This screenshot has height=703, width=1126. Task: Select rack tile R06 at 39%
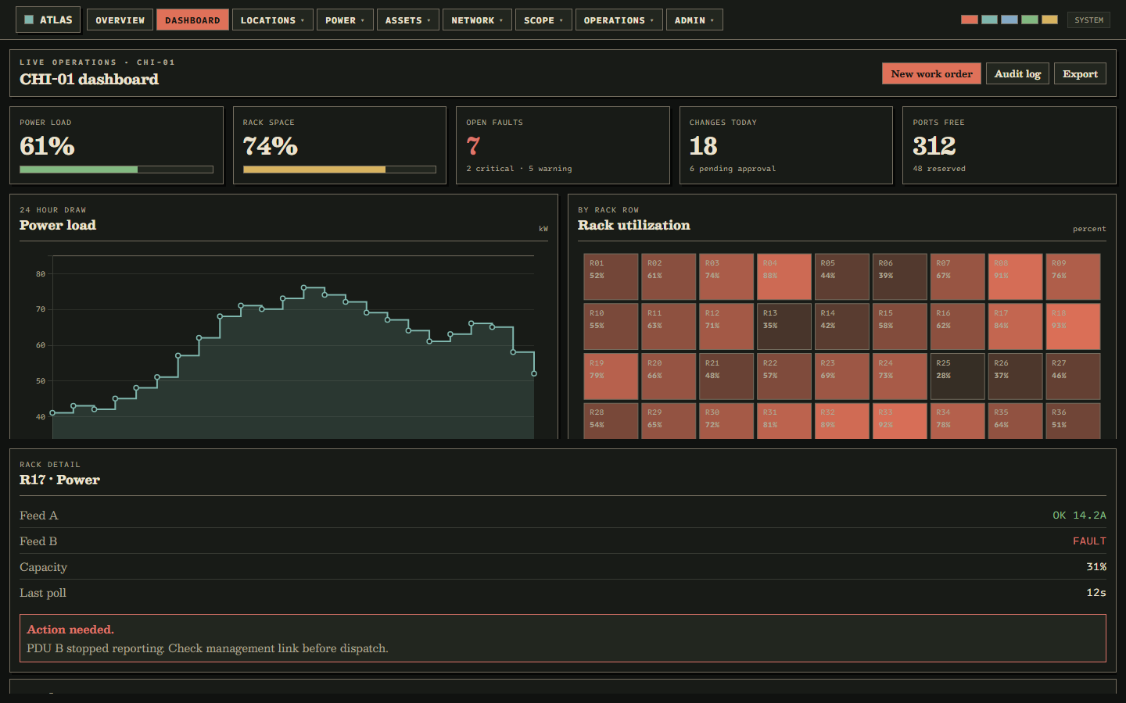pyautogui.click(x=900, y=277)
